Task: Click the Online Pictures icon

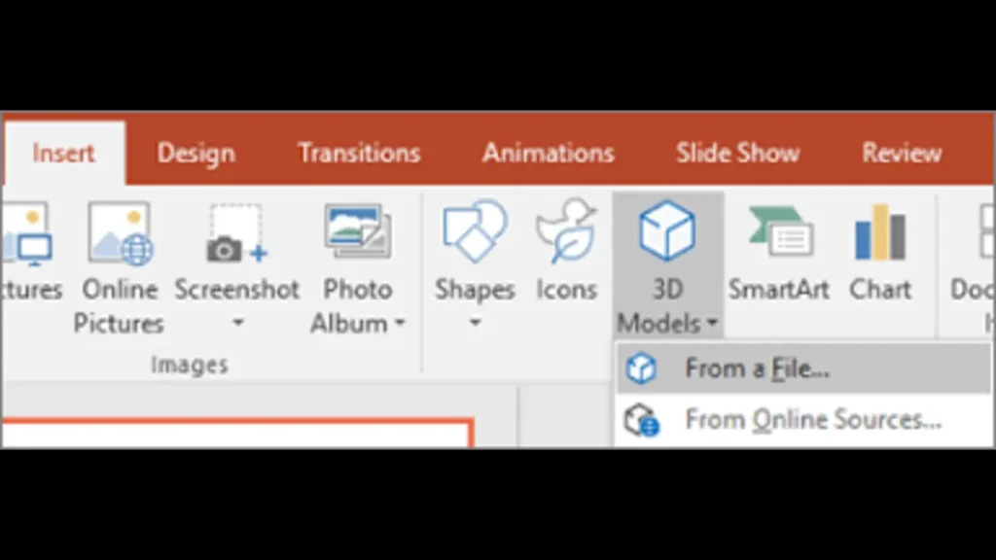Action: [120, 233]
